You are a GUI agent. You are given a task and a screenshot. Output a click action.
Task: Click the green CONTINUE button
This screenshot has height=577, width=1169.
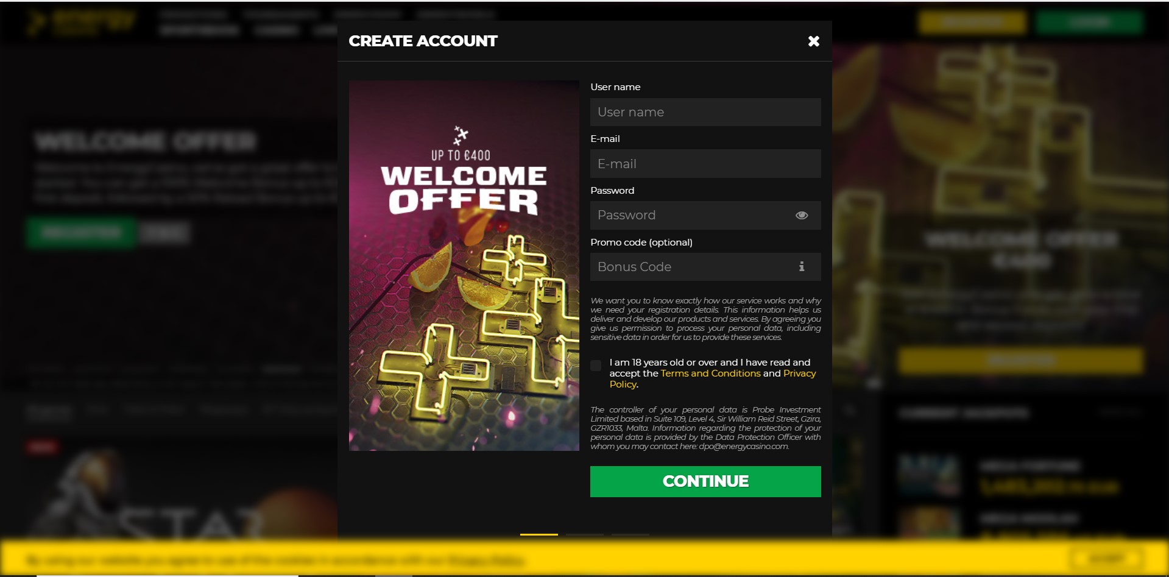705,481
